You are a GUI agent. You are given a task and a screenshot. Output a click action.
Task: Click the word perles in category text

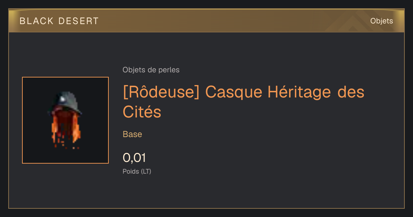(x=169, y=70)
